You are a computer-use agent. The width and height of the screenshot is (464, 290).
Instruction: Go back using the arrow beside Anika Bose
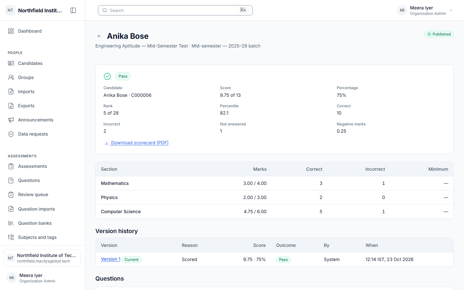click(x=99, y=36)
